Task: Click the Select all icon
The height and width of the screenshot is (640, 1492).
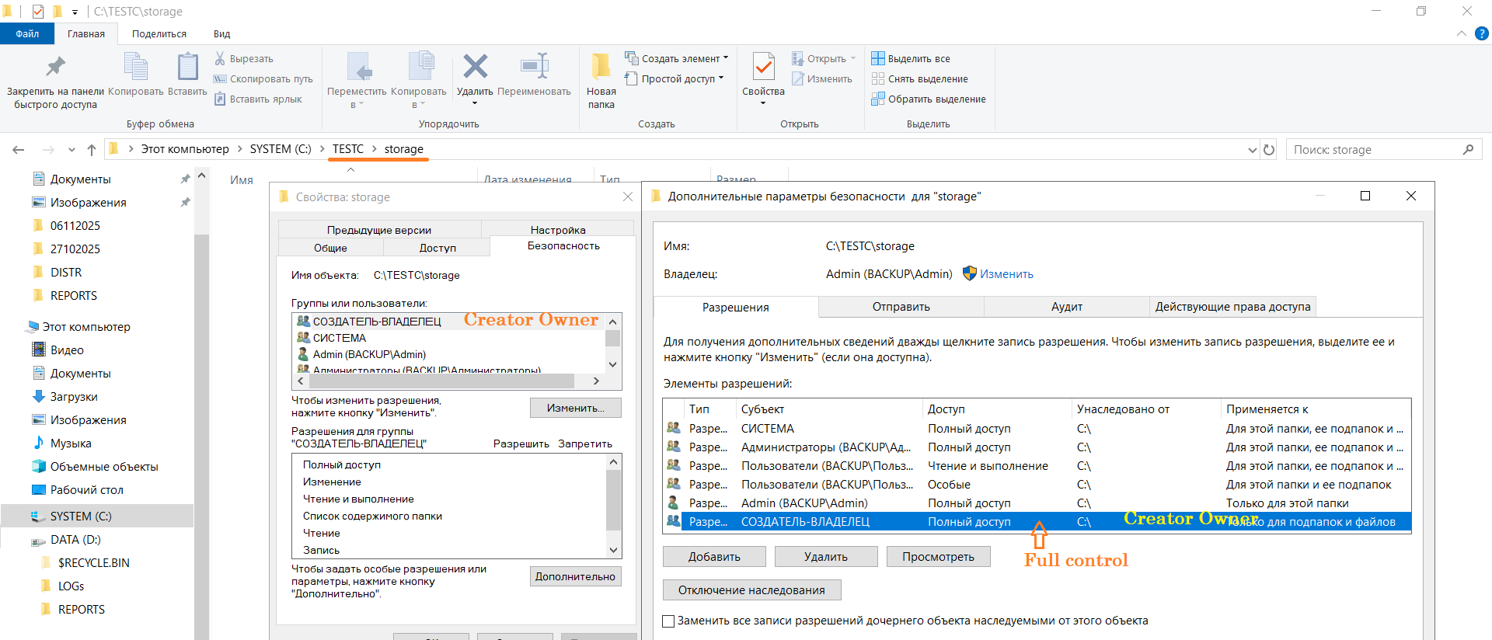Action: [878, 58]
